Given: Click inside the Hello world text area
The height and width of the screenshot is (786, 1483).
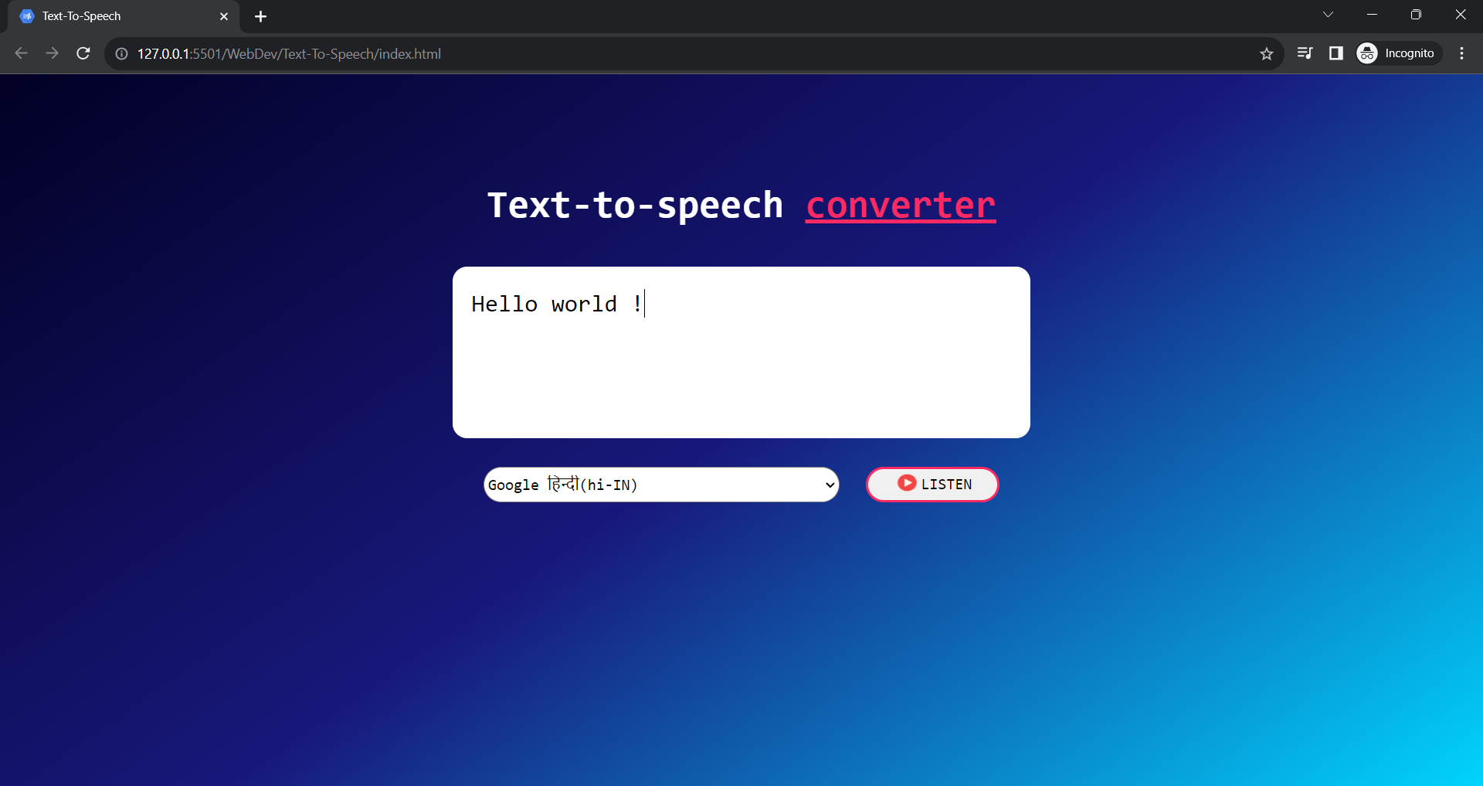Looking at the screenshot, I should pyautogui.click(x=741, y=352).
